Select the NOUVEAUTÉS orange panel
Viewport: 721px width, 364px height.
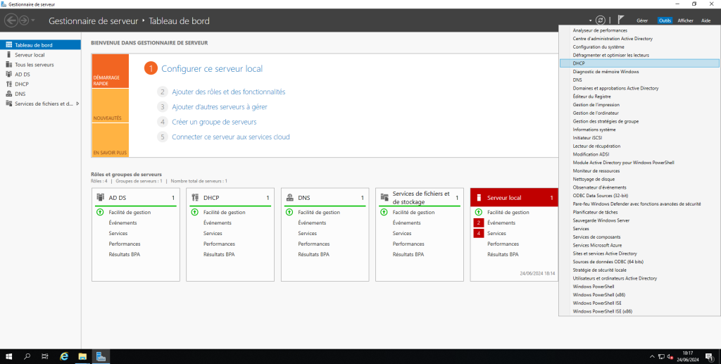click(110, 118)
